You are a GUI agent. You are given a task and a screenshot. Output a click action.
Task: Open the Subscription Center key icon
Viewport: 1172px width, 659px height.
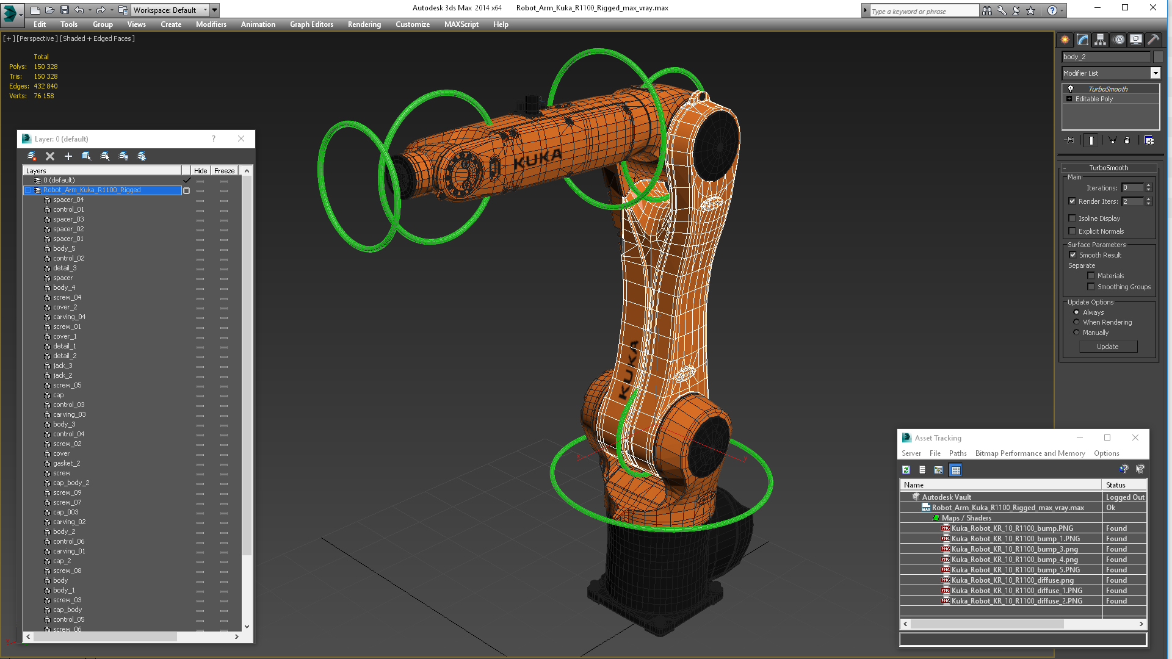pyautogui.click(x=1002, y=10)
